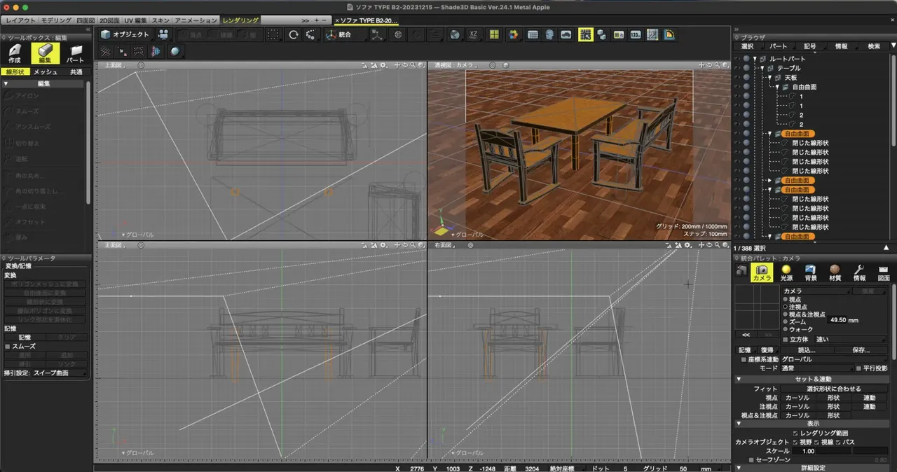Click the camera mode icon in toolbar
The width and height of the screenshot is (897, 472).
pyautogui.click(x=163, y=34)
